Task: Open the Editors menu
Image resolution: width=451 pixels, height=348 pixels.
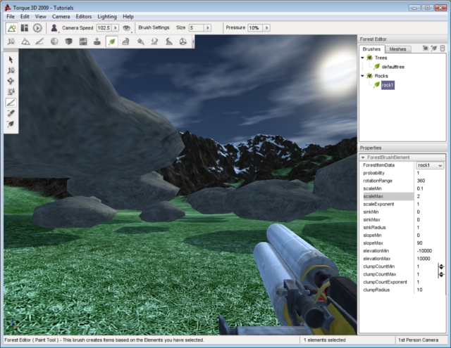Action: 85,15
